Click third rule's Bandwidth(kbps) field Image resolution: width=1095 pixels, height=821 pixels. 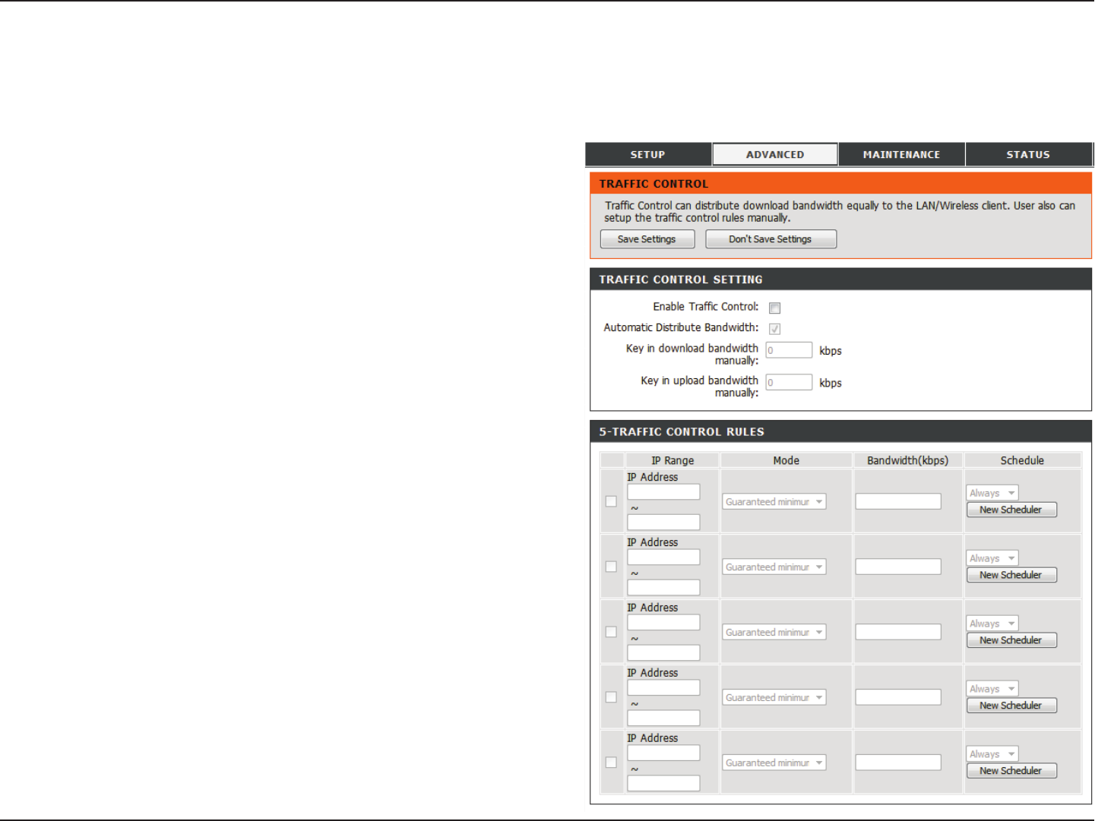[x=898, y=632]
